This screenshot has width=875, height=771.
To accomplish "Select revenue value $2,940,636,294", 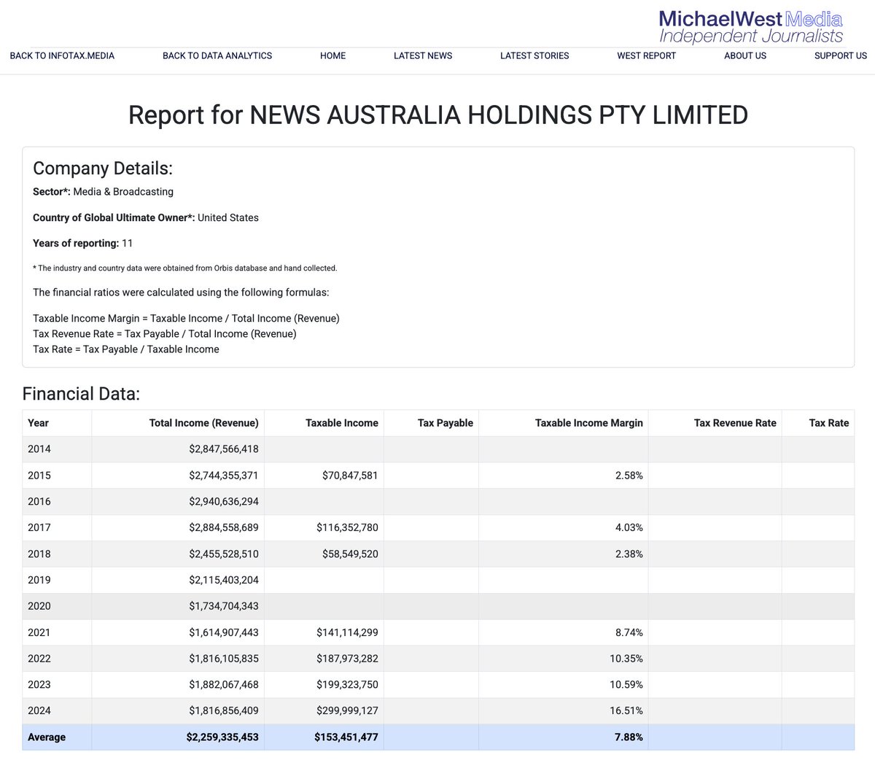I will coord(178,502).
